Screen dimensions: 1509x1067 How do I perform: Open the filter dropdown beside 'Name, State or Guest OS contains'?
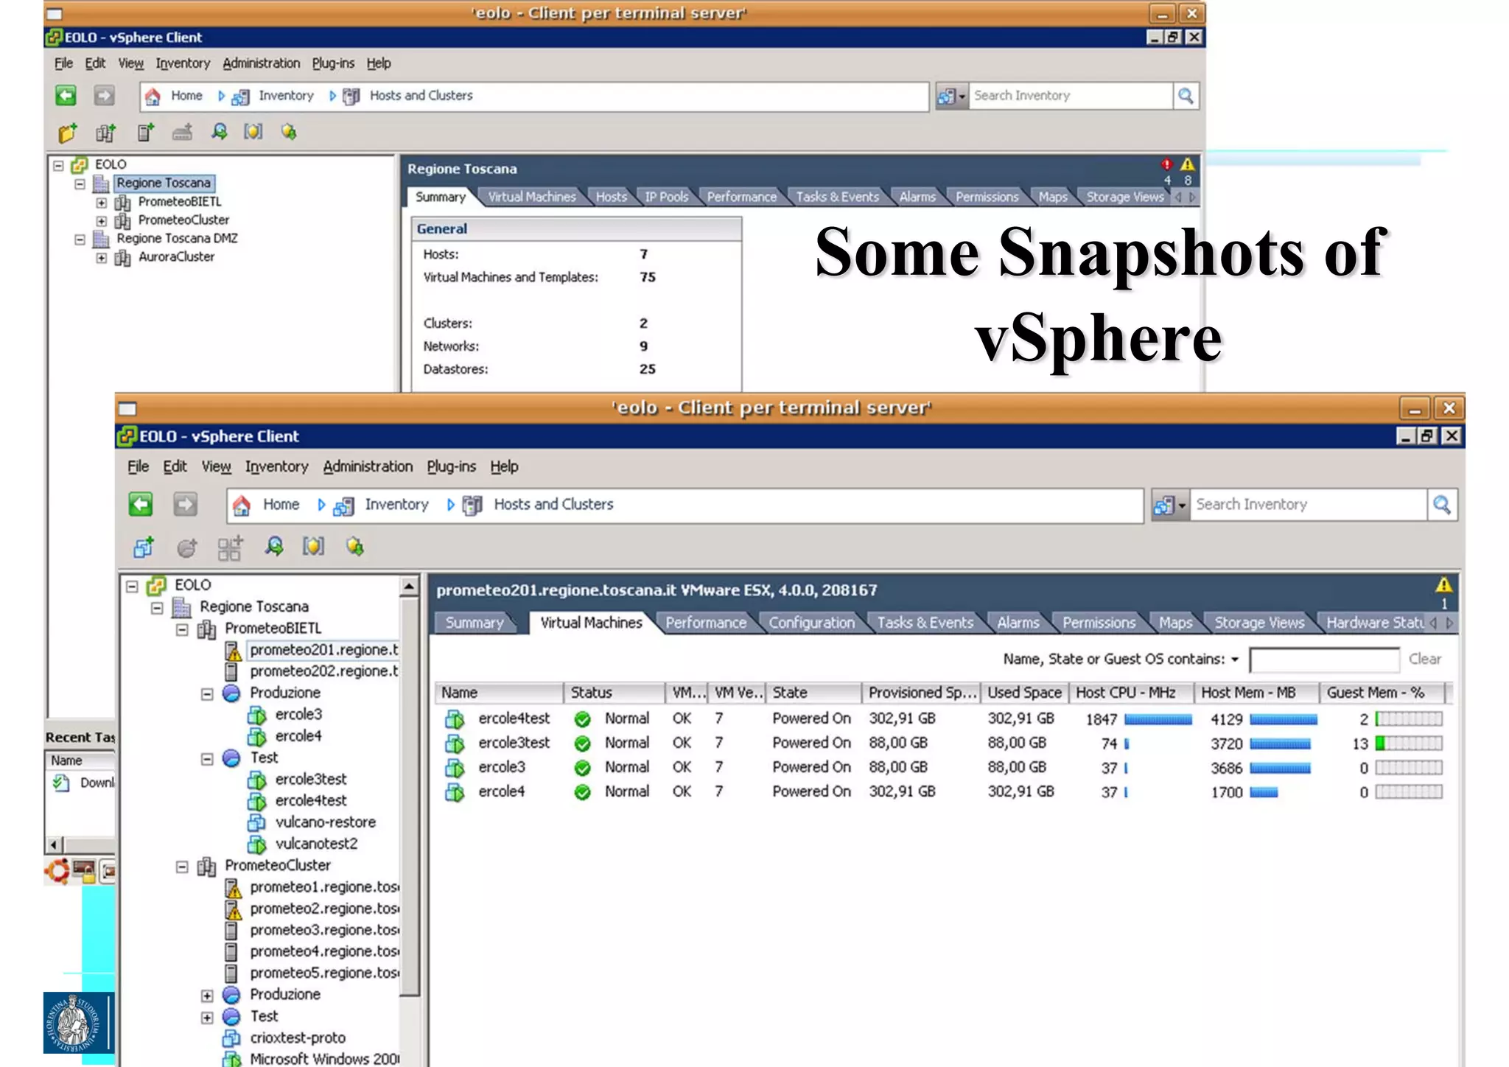point(1235,660)
